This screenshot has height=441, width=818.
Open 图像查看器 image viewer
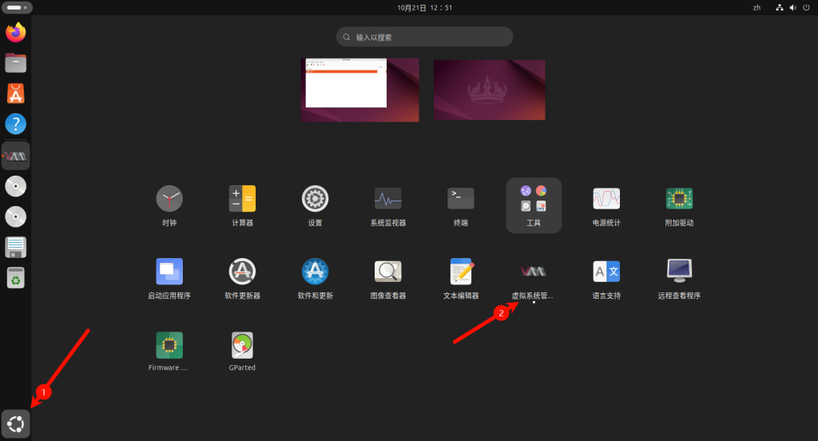coord(387,272)
